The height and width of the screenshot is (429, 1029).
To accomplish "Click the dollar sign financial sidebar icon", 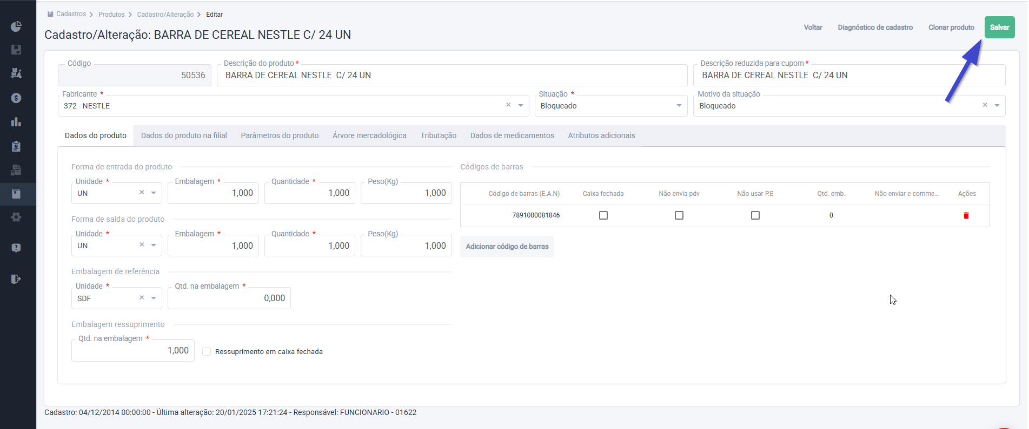I will 16,98.
